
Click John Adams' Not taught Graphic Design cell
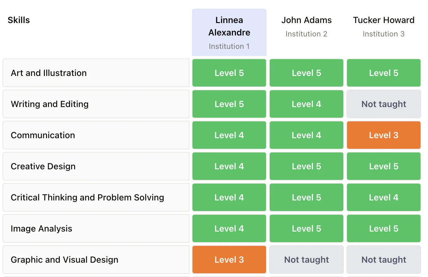click(306, 260)
